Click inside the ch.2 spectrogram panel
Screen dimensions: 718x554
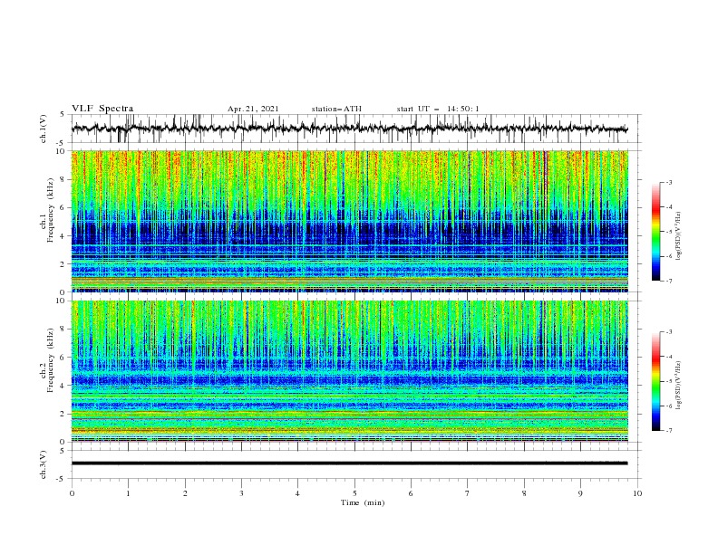pos(349,371)
